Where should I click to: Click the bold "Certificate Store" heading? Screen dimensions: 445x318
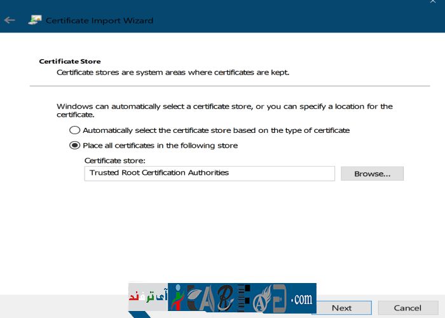(x=70, y=62)
